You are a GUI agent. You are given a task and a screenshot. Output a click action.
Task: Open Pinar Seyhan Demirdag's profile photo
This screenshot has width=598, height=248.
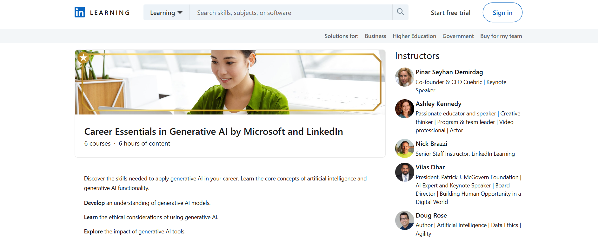(404, 77)
